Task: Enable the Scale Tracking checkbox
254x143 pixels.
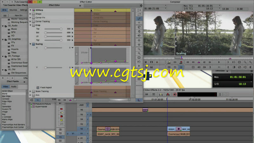Action: 34,91
